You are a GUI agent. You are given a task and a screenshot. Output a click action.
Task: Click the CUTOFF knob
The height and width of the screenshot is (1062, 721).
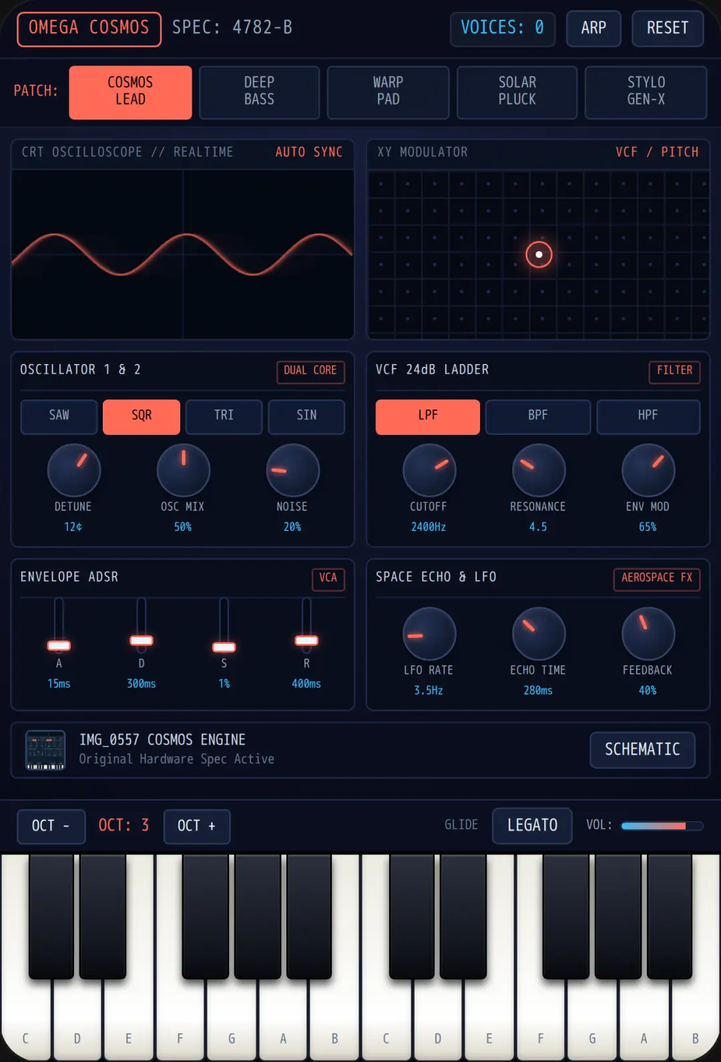point(429,470)
